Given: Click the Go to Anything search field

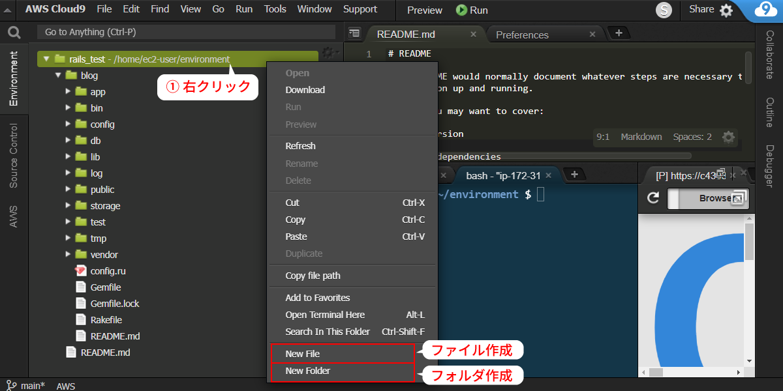Looking at the screenshot, I should (186, 32).
